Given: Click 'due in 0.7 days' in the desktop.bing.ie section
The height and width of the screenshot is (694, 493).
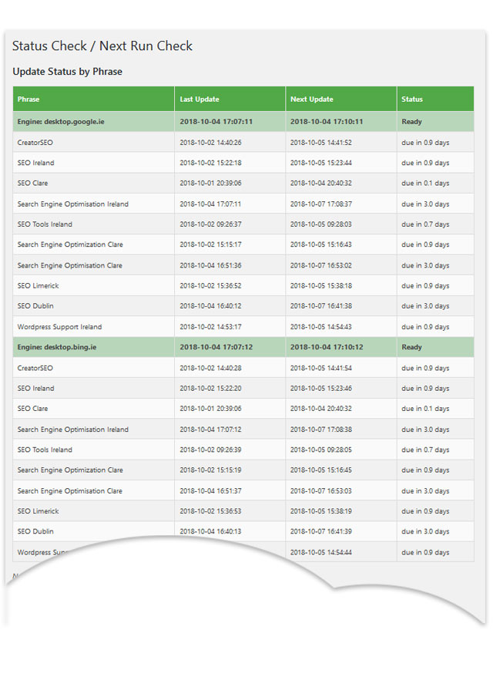Looking at the screenshot, I should (425, 450).
